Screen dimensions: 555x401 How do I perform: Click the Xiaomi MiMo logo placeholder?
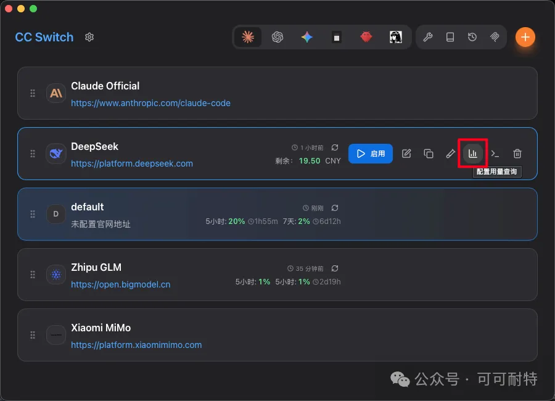pos(56,335)
